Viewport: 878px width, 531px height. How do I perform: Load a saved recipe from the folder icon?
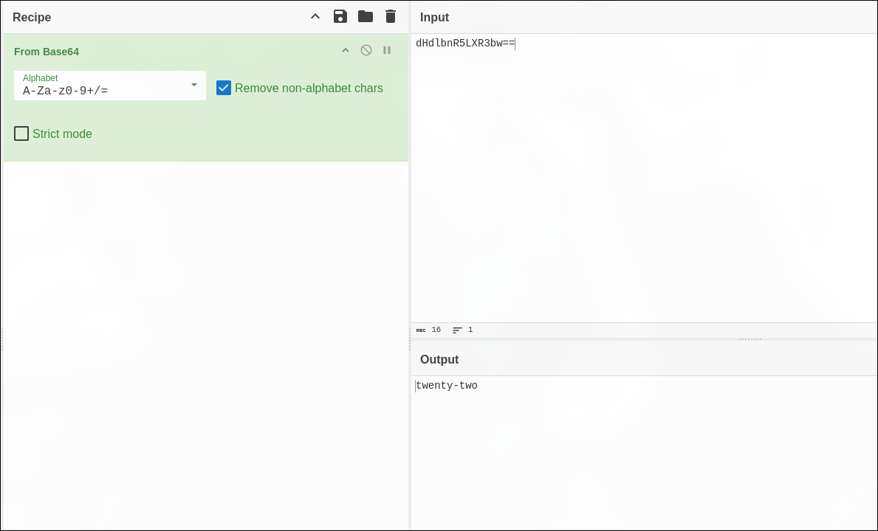click(x=365, y=16)
